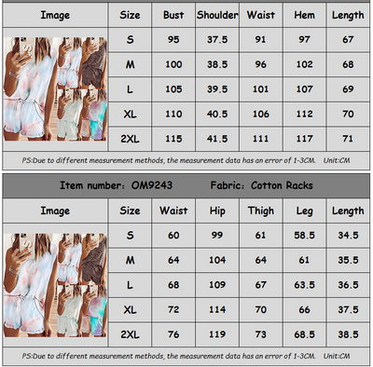Click the Hem value 102
Image resolution: width=373 pixels, height=367 pixels.
pos(304,64)
